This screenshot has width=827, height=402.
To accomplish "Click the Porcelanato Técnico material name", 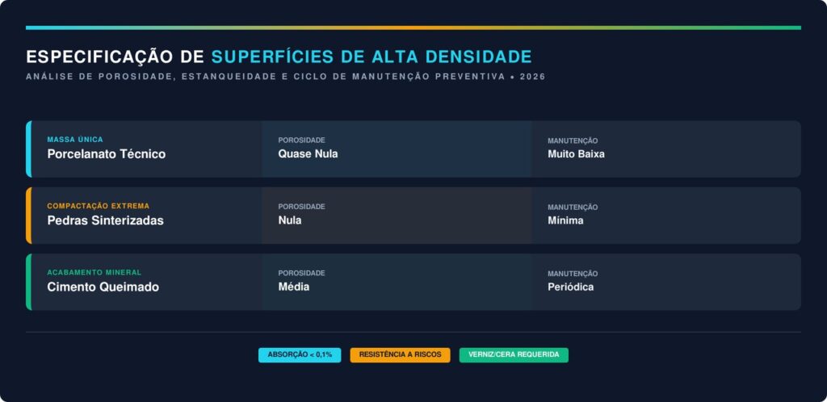I will pos(106,154).
